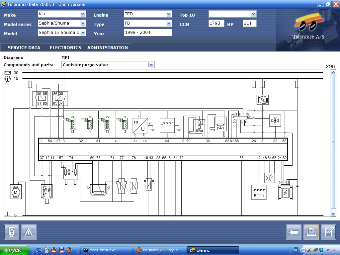Open the ADMINISTRATION tab
The image size is (340, 255).
click(107, 47)
